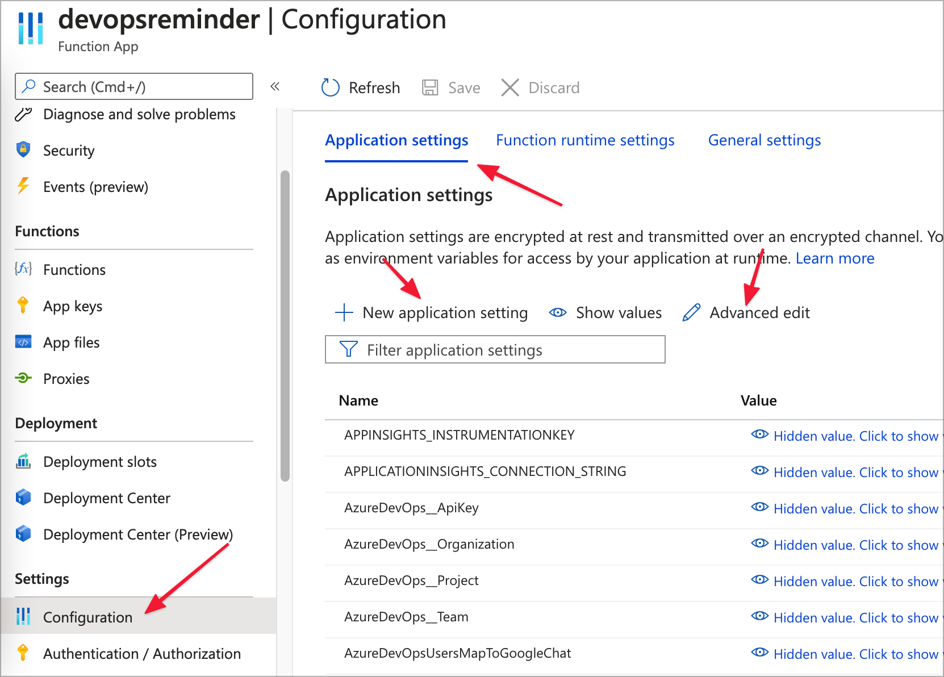The height and width of the screenshot is (677, 944).
Task: Open Advanced edit
Action: tap(759, 313)
